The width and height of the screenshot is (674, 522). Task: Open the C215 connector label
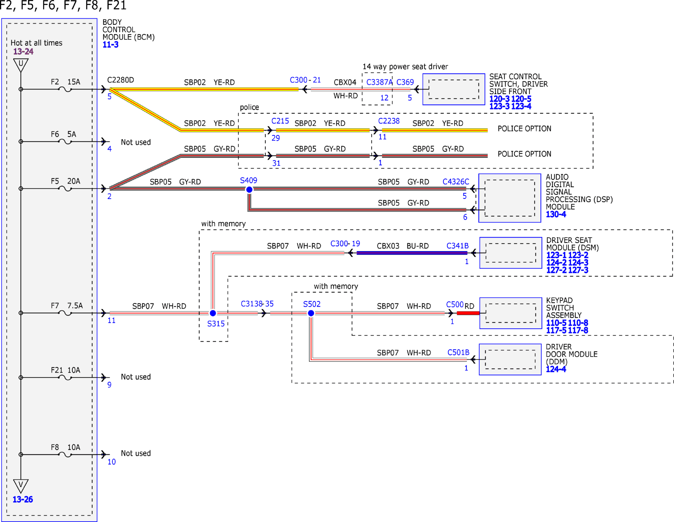280,121
